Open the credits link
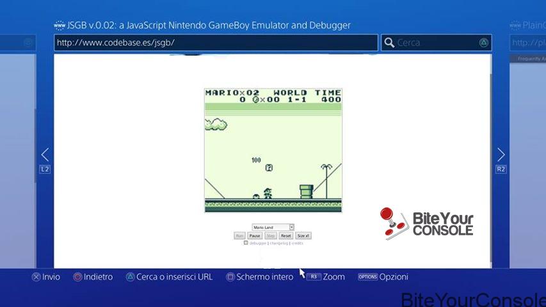This screenshot has width=546, height=307. pyautogui.click(x=298, y=243)
